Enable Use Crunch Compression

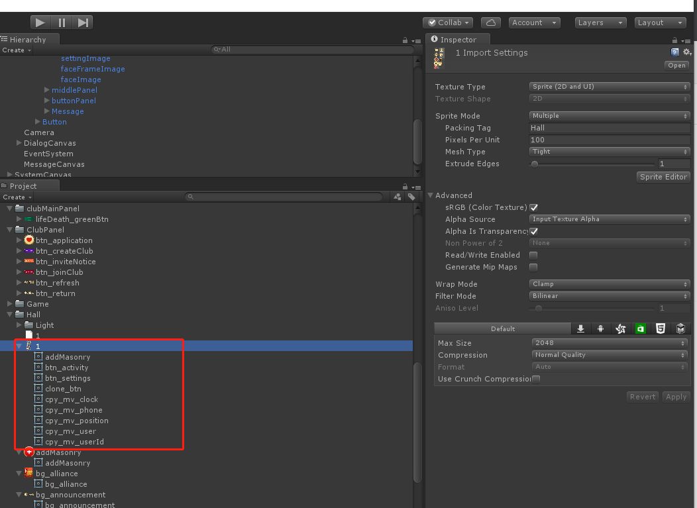pyautogui.click(x=535, y=379)
